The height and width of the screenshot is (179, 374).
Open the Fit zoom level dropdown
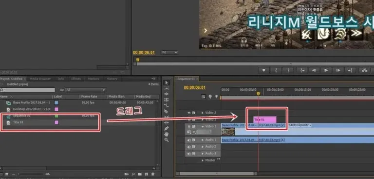tap(169, 52)
